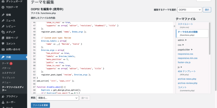Click the 固定ページ pages icon

3,38
